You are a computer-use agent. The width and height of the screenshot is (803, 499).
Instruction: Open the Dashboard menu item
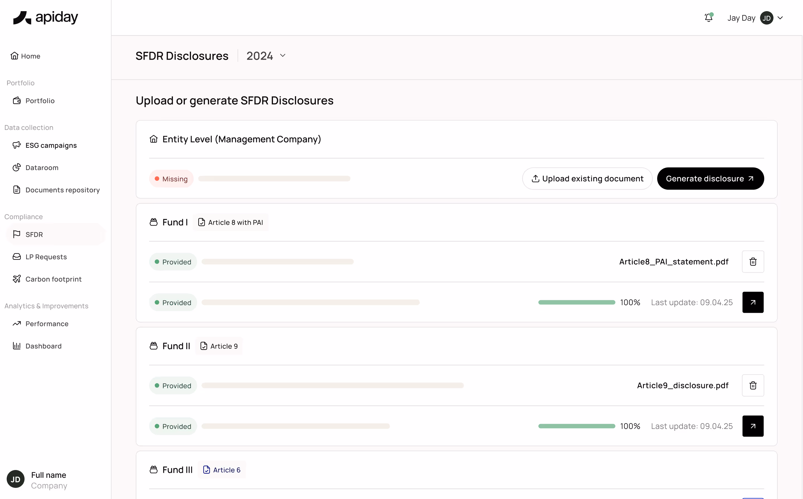[43, 346]
